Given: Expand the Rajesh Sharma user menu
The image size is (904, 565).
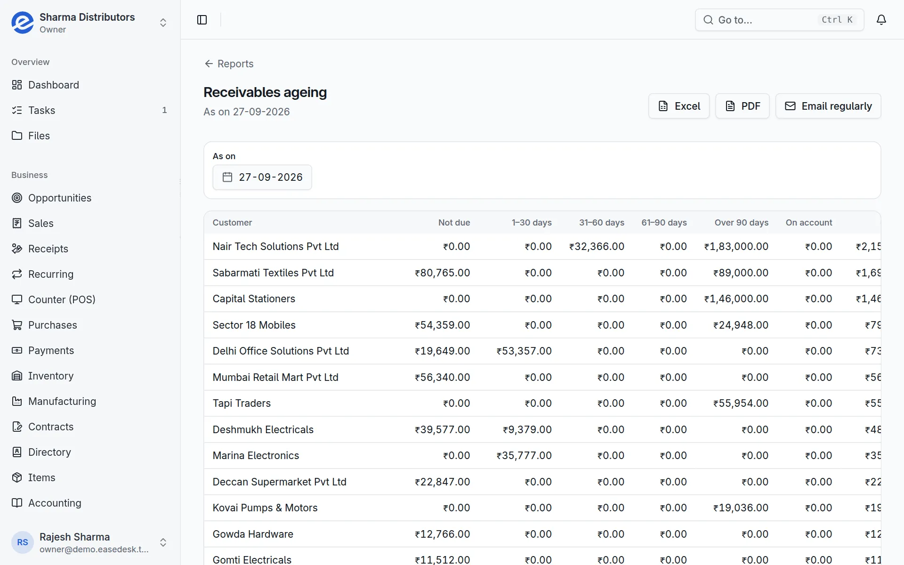Looking at the screenshot, I should (x=90, y=542).
